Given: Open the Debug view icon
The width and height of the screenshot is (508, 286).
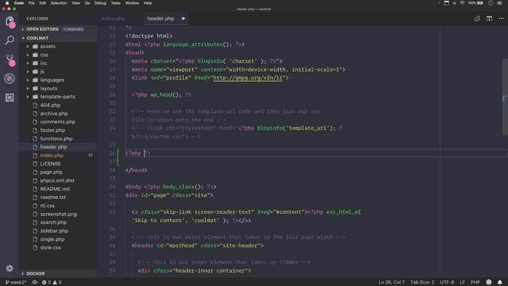Looking at the screenshot, I should [9, 79].
